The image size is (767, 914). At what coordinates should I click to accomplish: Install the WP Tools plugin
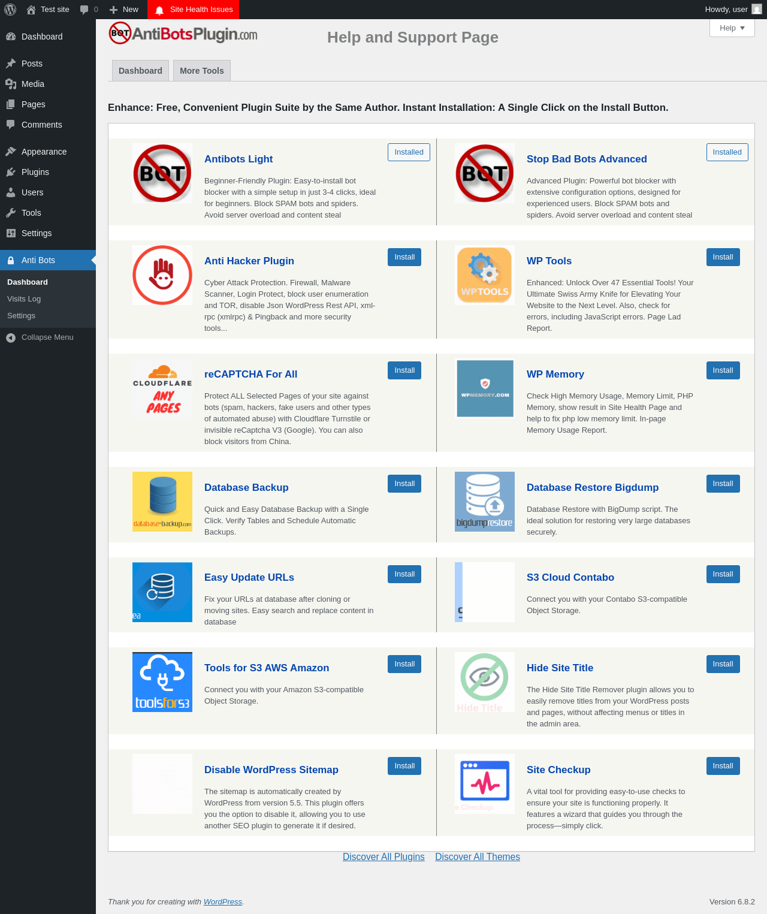click(723, 257)
